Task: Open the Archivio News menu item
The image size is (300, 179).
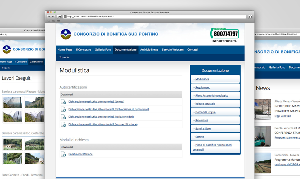Action: pyautogui.click(x=149, y=50)
